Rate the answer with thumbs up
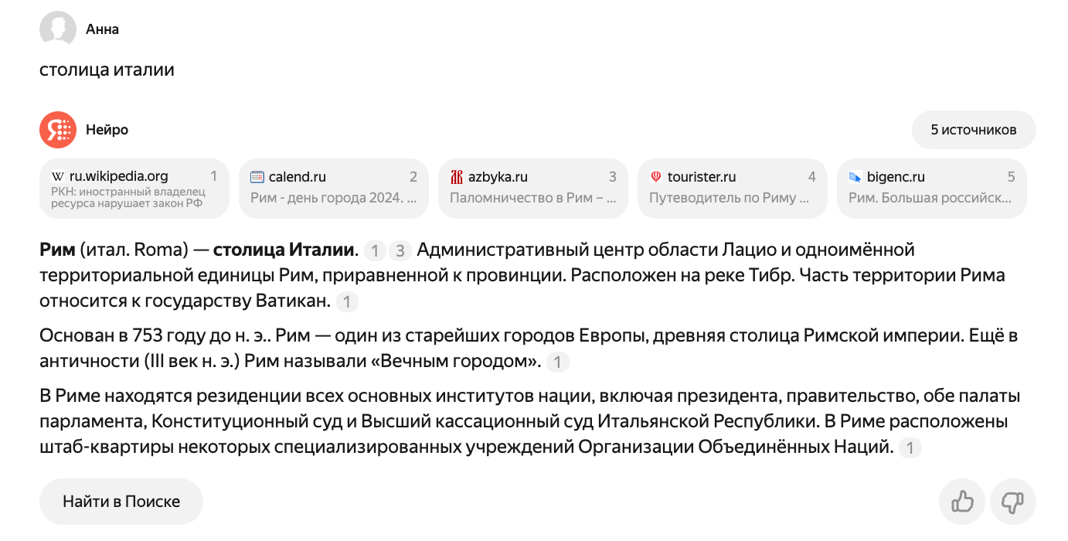 click(961, 502)
